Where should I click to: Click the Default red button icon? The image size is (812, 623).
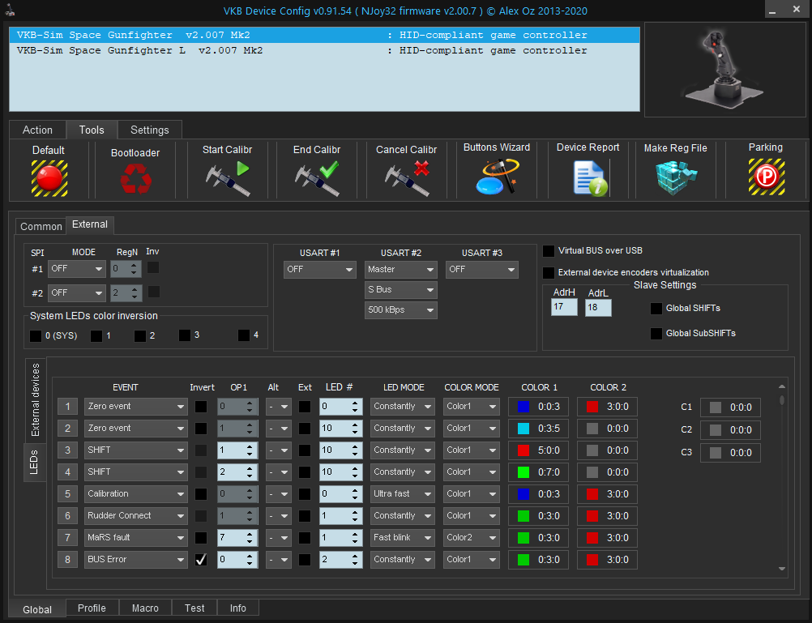[49, 177]
